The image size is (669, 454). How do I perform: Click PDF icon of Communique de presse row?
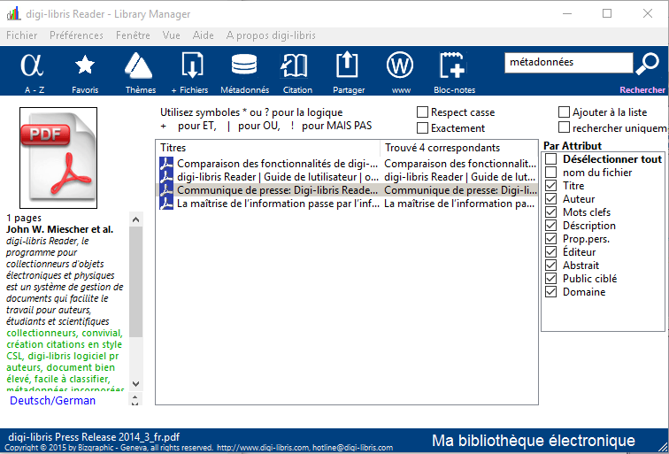pyautogui.click(x=166, y=190)
